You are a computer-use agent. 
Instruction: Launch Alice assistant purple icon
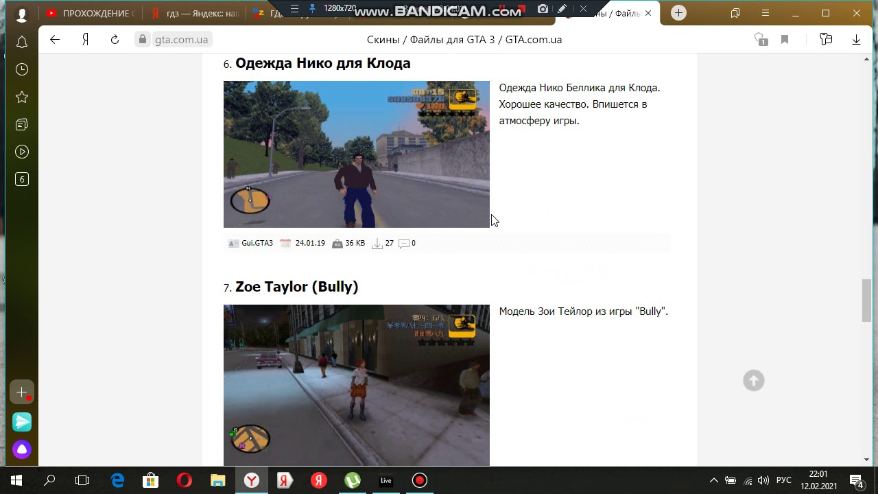pyautogui.click(x=22, y=449)
